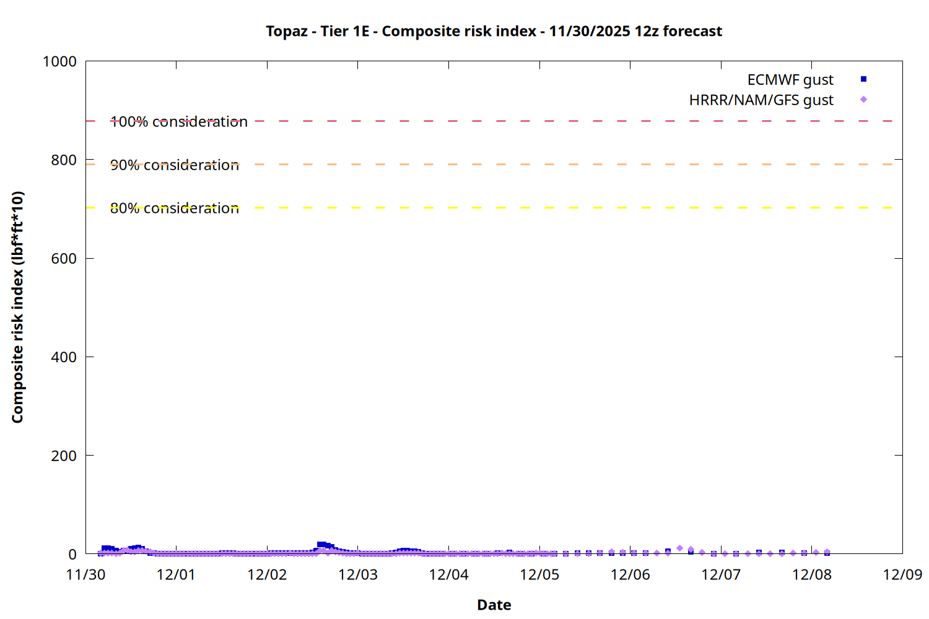929x619 pixels.
Task: Click the 600 y-axis tick label
Action: (64, 259)
